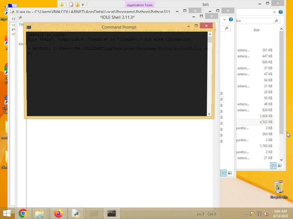This screenshot has height=219, width=293.
Task: Click help icon in middle Explorer window
Action: click(231, 19)
